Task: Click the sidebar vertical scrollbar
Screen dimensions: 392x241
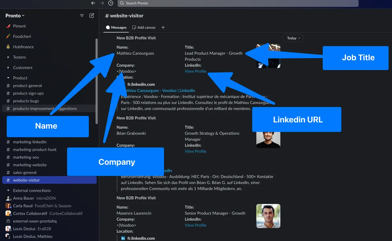Action: (96, 81)
